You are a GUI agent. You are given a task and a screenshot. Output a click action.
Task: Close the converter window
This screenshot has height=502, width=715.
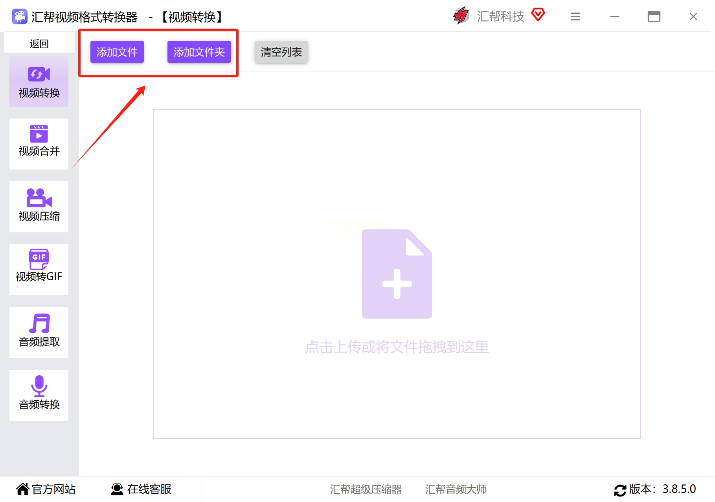tap(693, 16)
